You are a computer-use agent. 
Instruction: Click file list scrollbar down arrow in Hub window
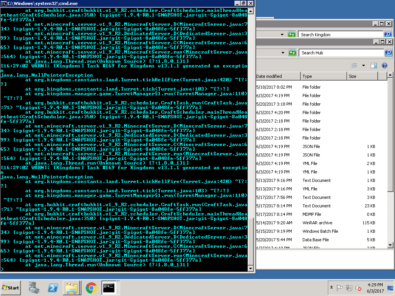(390, 245)
